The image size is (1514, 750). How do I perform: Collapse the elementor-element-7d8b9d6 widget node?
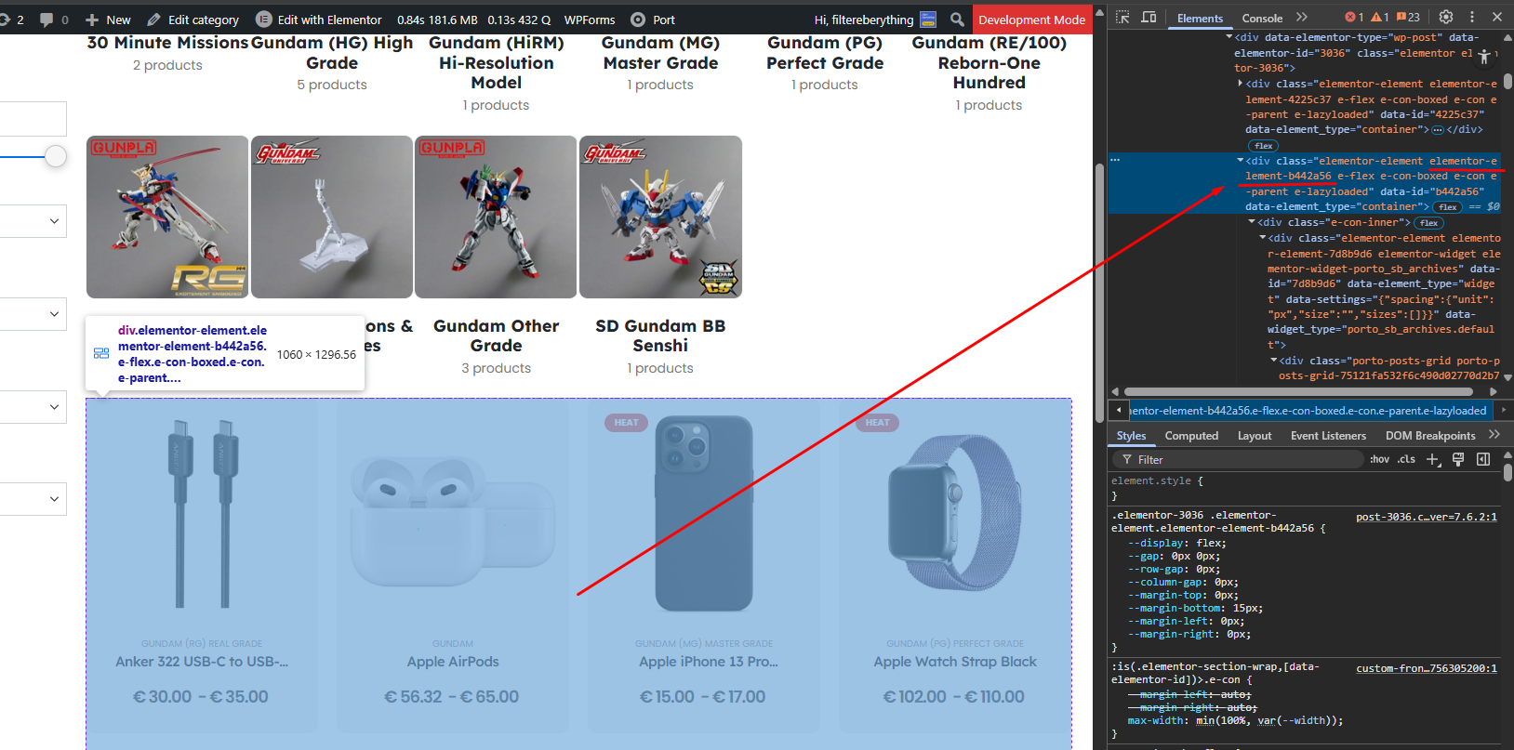[x=1263, y=238]
